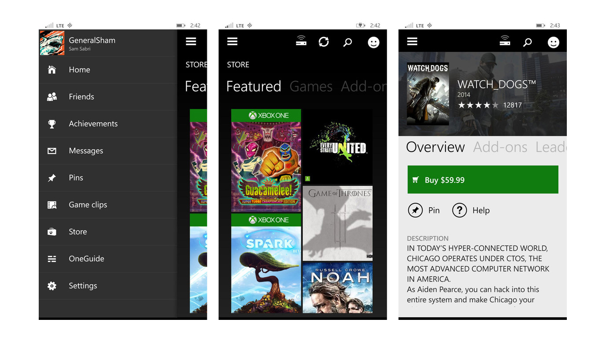Select the Overview tab
606x341 pixels.
pos(435,147)
